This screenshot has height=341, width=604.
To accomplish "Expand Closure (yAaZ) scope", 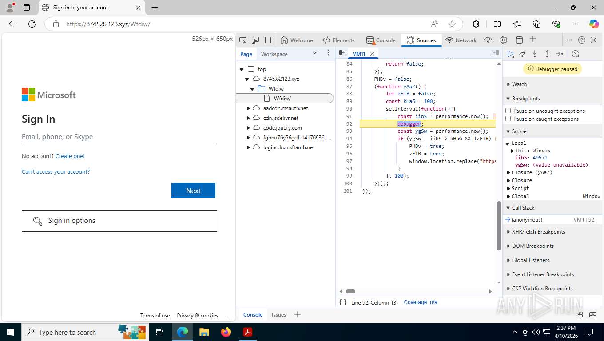I will tap(509, 172).
